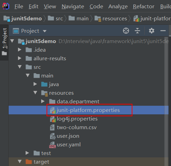Collapse the src folder arrow
Image resolution: width=171 pixels, height=166 pixels.
coord(20,67)
